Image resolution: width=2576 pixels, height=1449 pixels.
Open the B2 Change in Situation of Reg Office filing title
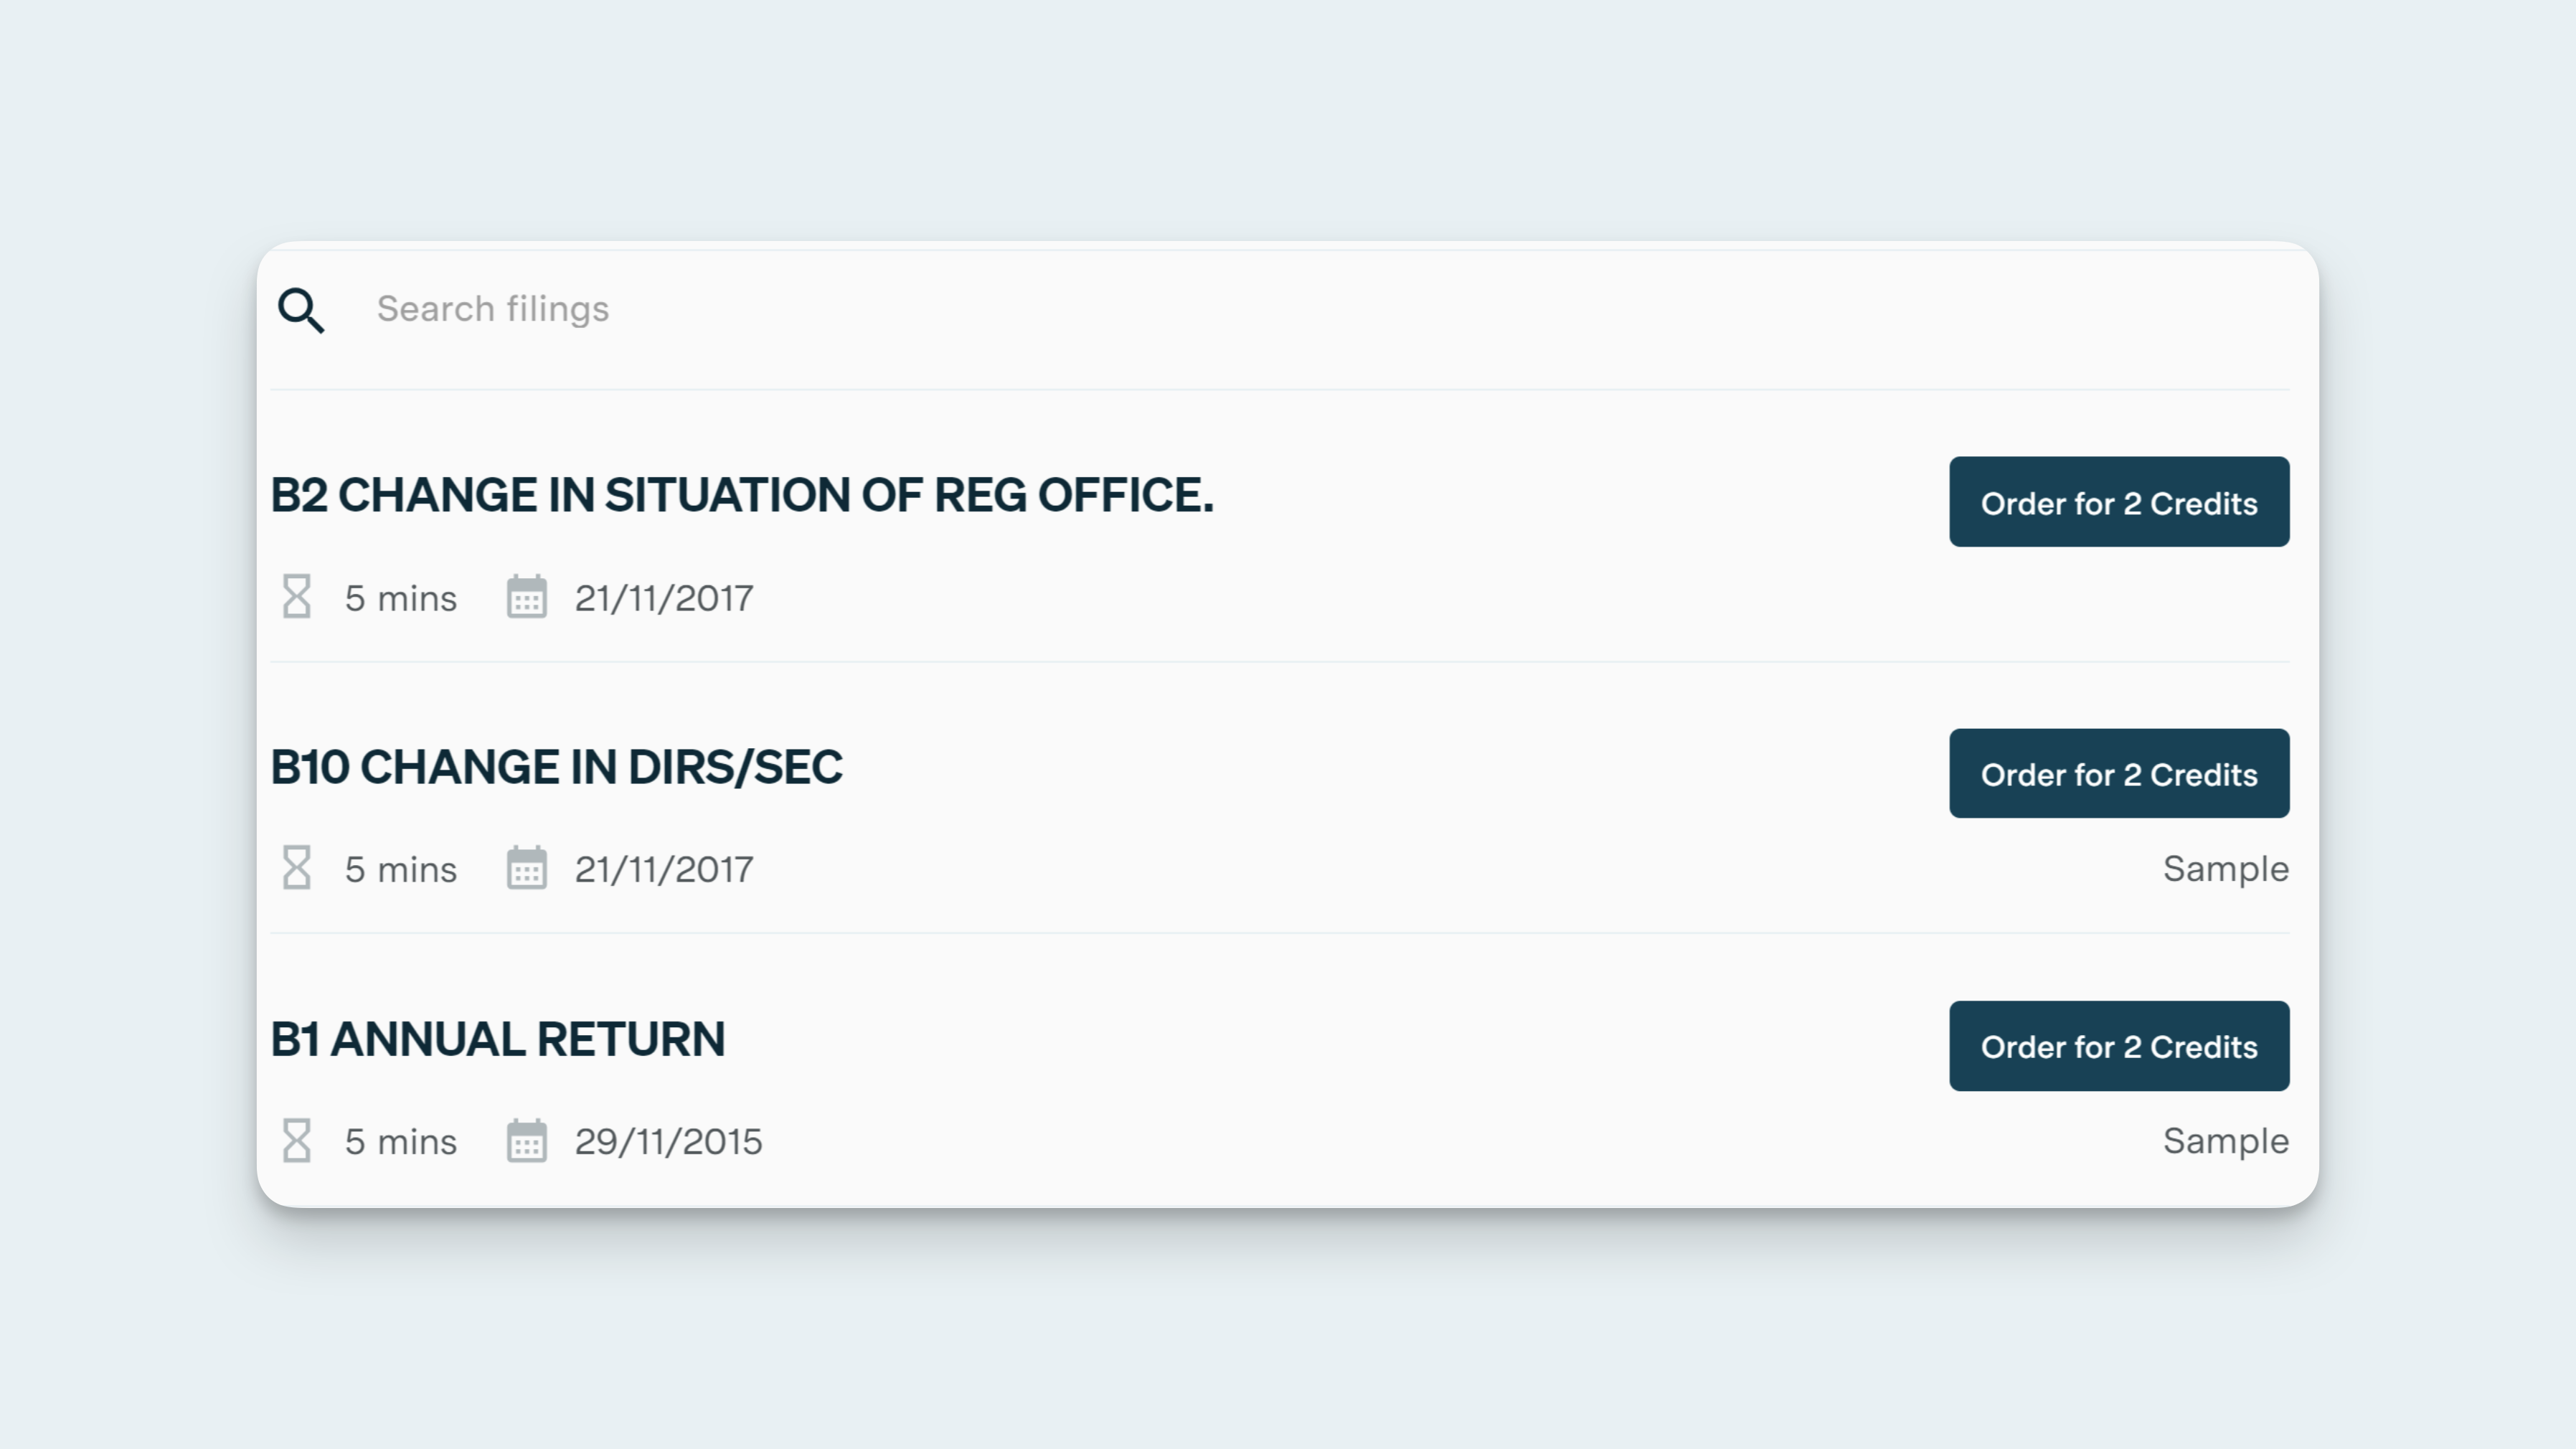point(741,495)
